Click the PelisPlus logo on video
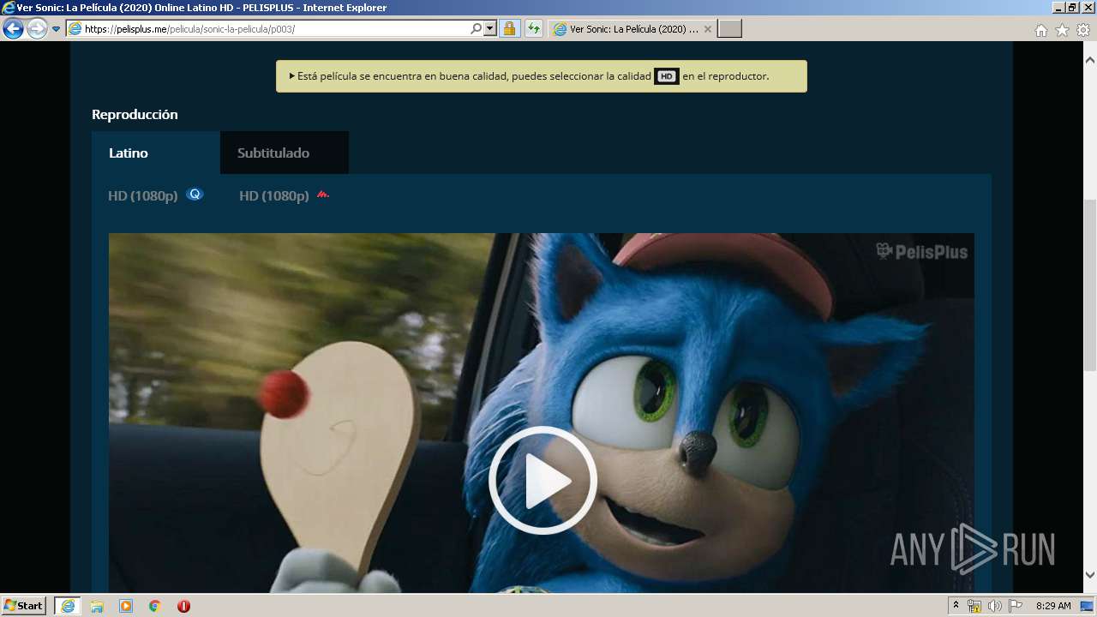1097x617 pixels. (921, 251)
